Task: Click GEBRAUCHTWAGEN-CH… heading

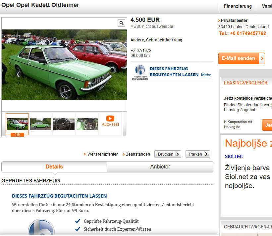Action: tap(248, 227)
